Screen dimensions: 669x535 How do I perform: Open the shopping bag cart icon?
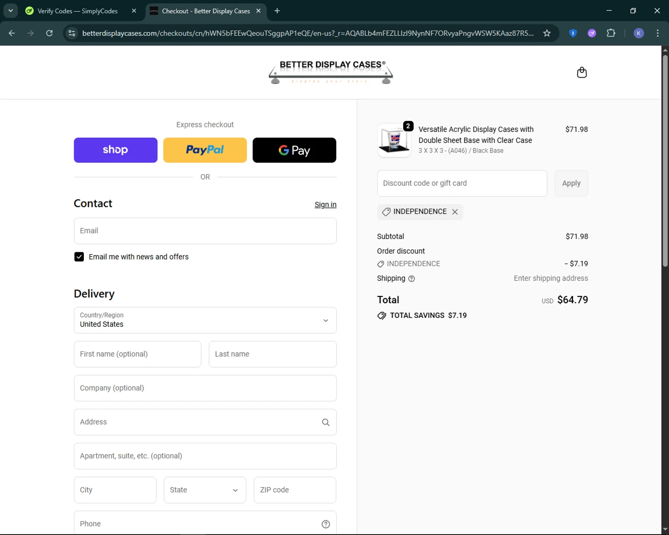[582, 72]
